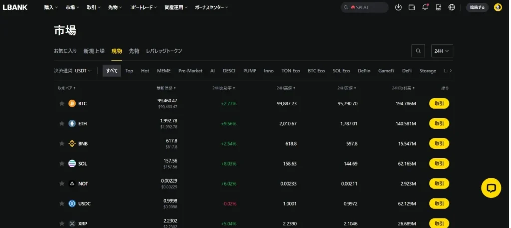Toggle favorite star for SOL
511x228 pixels.
(x=62, y=163)
